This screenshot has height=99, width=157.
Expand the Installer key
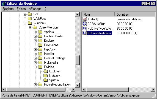[x=35, y=54]
